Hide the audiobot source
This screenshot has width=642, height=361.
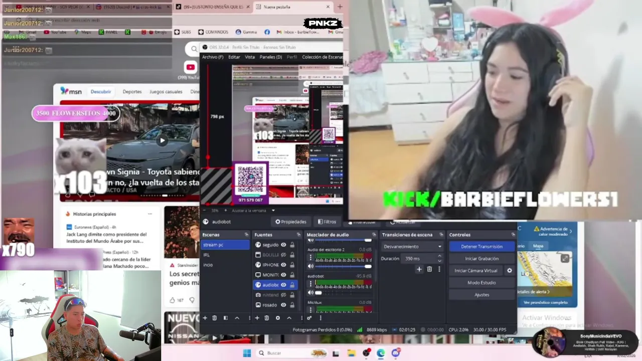(x=283, y=285)
